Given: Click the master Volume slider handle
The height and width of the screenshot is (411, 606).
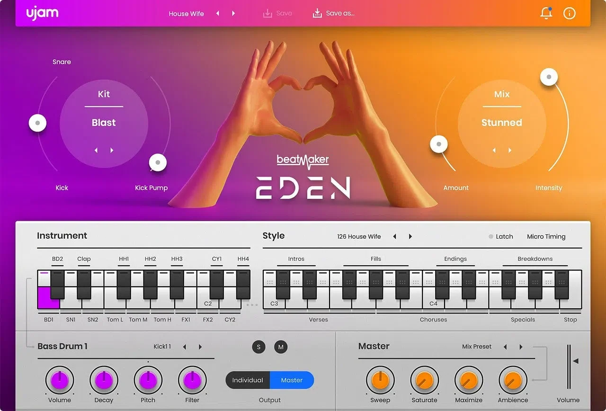Looking at the screenshot, I should pyautogui.click(x=575, y=361).
